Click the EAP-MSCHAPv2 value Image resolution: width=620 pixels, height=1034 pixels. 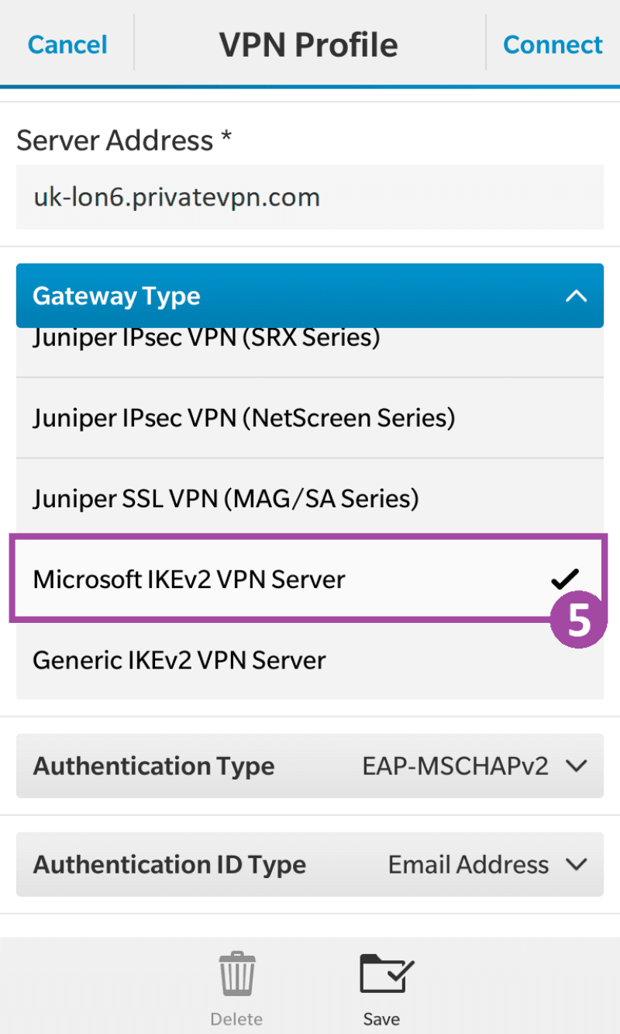click(x=455, y=766)
